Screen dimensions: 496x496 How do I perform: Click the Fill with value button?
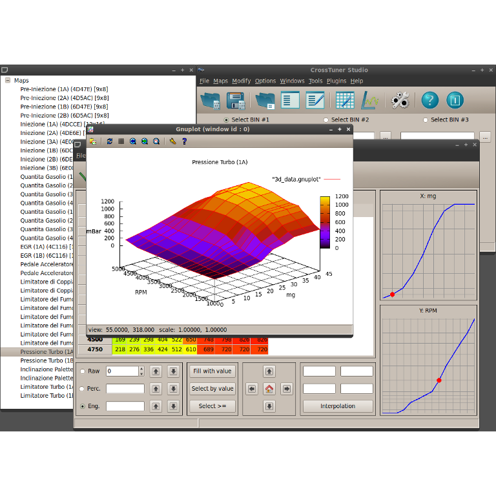point(212,371)
